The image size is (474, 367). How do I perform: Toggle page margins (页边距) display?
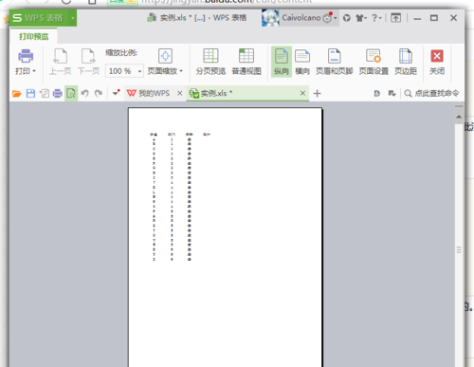point(406,62)
